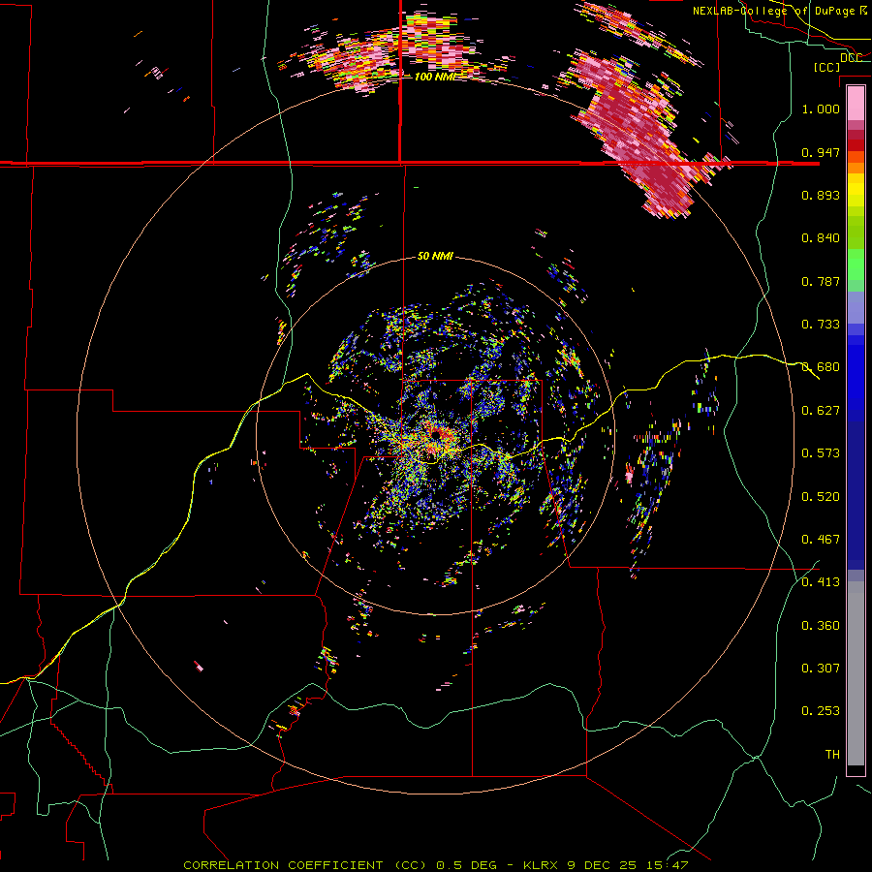Pick the bright green color bar segment
This screenshot has width=872, height=872.
(856, 265)
